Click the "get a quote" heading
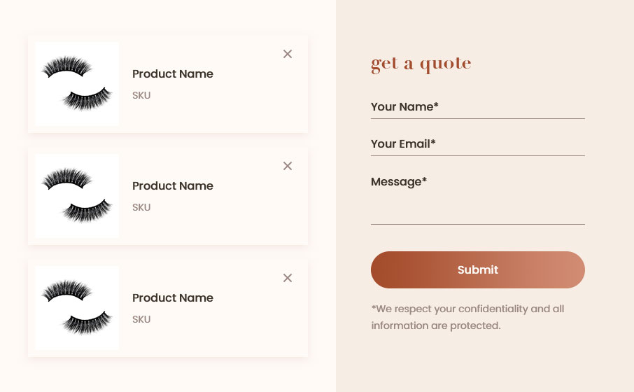Screen dimensions: 634x392 point(421,64)
